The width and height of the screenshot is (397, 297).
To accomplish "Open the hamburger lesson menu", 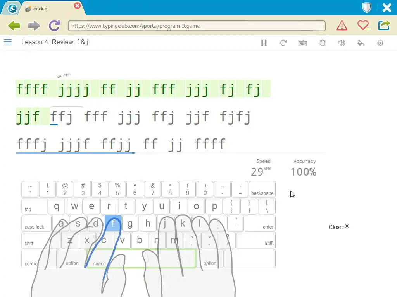I will (8, 42).
